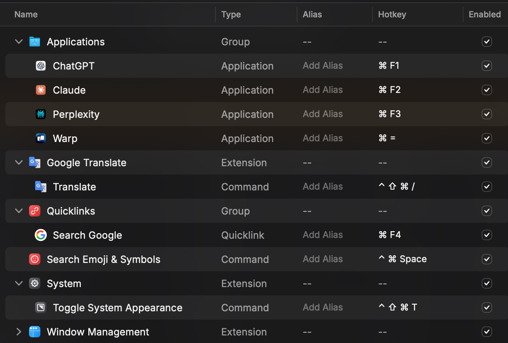Click the System gear icon

(35, 283)
